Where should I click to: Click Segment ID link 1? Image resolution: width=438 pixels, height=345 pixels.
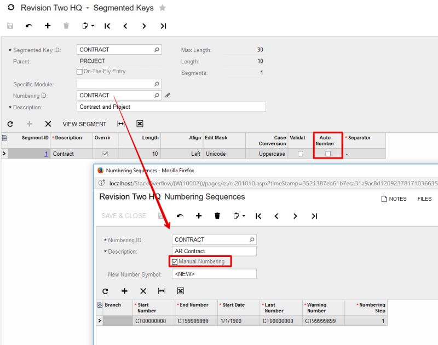coord(46,154)
